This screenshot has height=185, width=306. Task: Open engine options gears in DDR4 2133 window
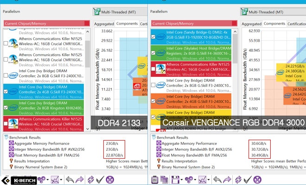pos(41,179)
